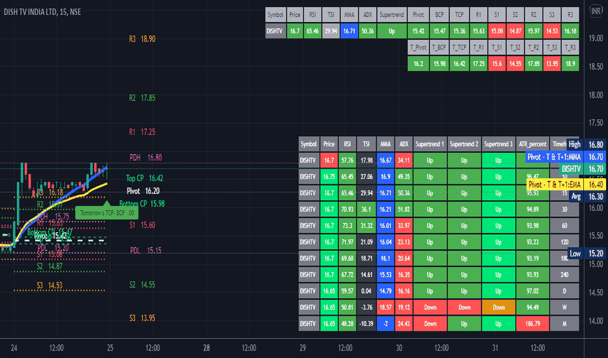The image size is (608, 358).
Task: Click the Supertrend 3 column header
Action: coord(498,145)
